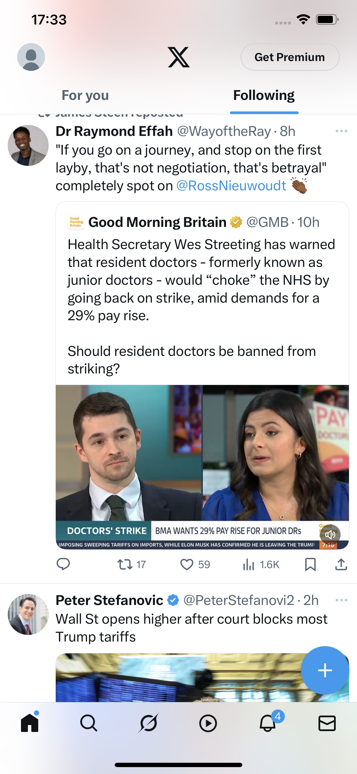The height and width of the screenshot is (774, 357).
Task: Open the @RossNieuwoudt mention link
Action: pos(231,186)
